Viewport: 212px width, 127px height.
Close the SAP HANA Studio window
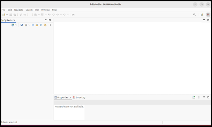coord(208,5)
